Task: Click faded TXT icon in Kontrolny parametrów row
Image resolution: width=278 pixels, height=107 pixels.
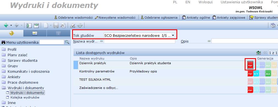Action: coord(274,74)
